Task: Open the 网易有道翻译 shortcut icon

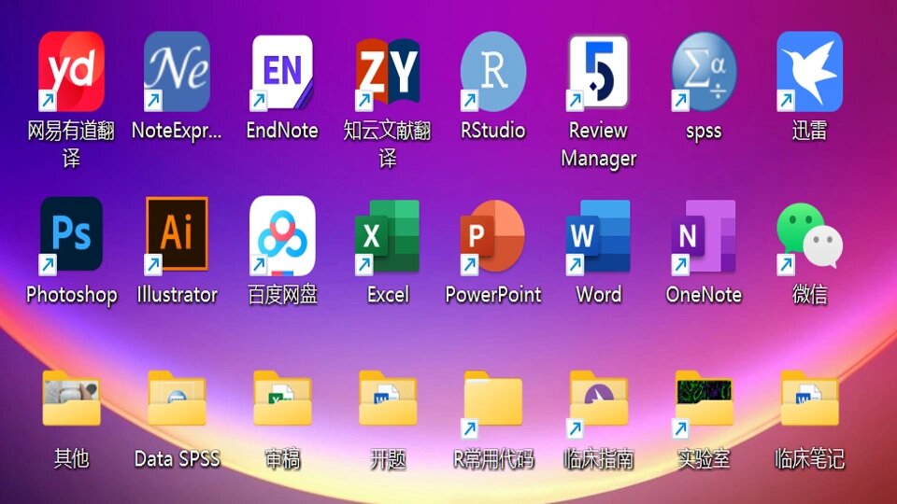Action: 72,72
